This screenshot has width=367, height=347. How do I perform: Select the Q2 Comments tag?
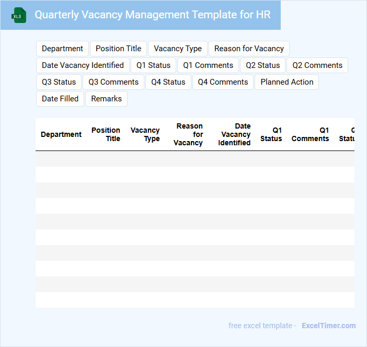pyautogui.click(x=317, y=65)
